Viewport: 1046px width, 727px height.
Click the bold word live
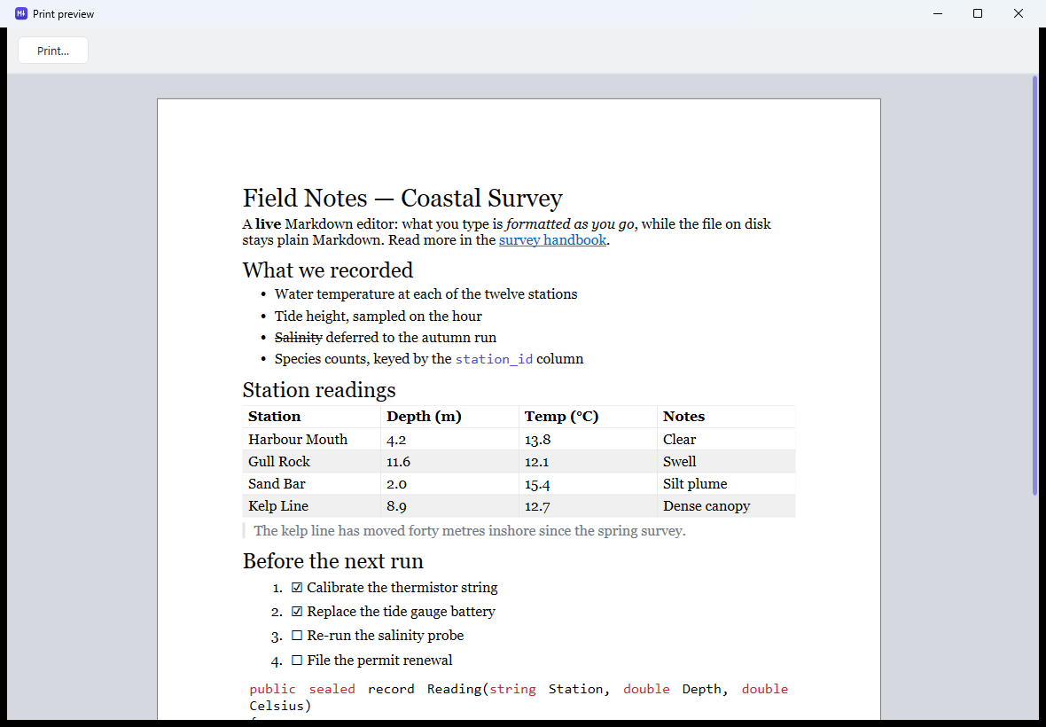point(269,224)
